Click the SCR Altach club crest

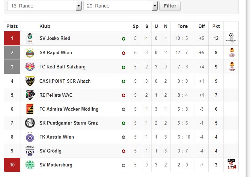(x=30, y=81)
